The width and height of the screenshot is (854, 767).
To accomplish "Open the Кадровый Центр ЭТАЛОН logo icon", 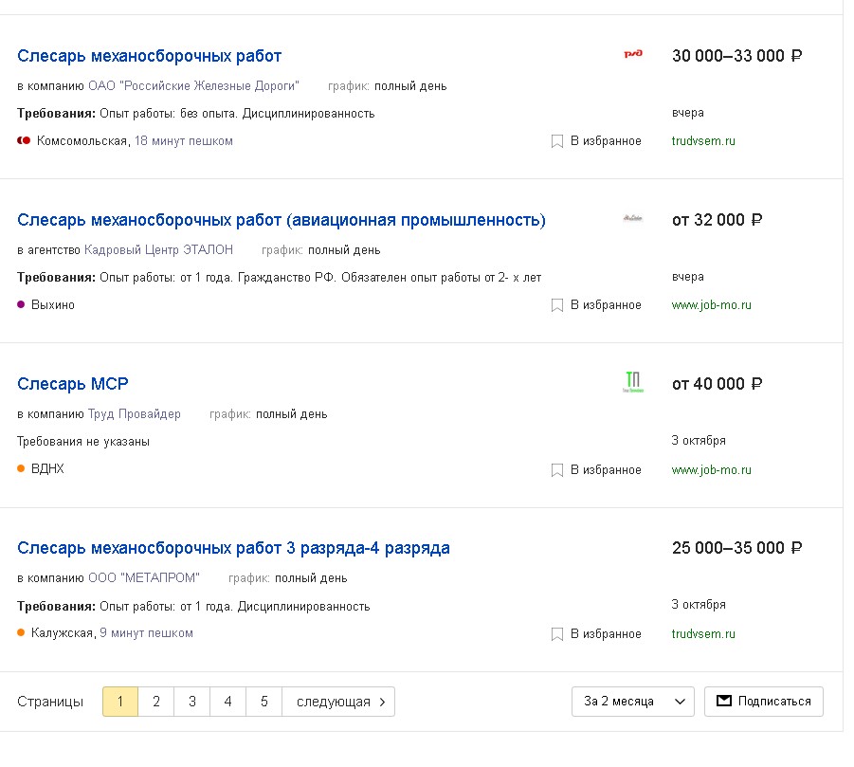I will (x=633, y=218).
